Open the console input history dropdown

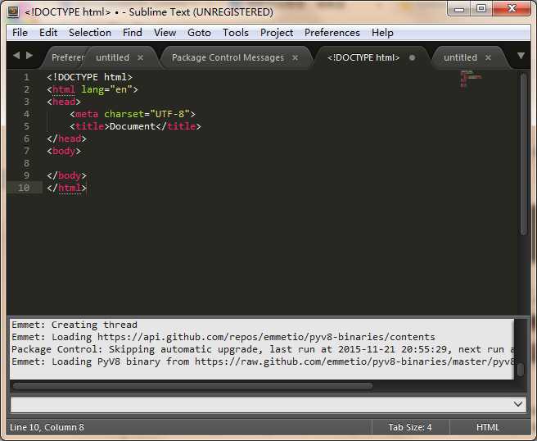518,404
